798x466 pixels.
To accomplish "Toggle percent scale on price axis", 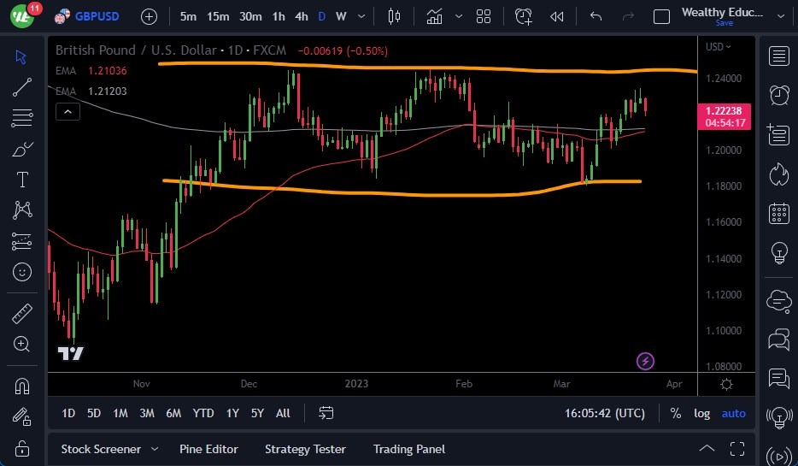I will (x=676, y=413).
